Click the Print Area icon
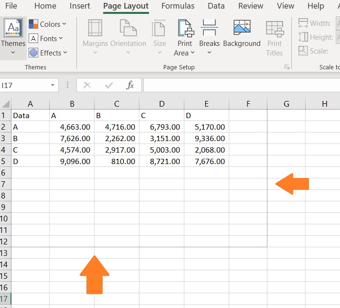 (186, 28)
